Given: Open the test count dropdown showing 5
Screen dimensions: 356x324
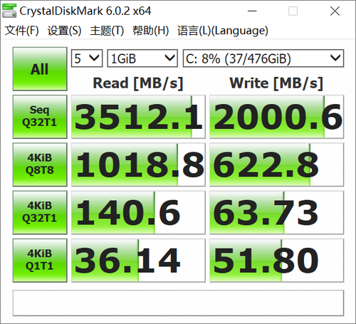Looking at the screenshot, I should click(x=87, y=58).
